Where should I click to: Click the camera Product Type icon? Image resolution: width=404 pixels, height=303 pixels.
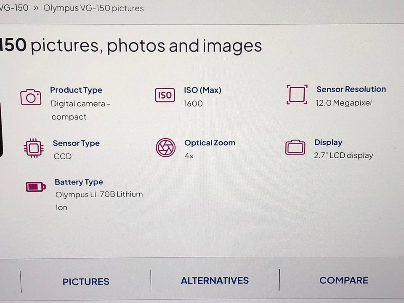point(31,97)
